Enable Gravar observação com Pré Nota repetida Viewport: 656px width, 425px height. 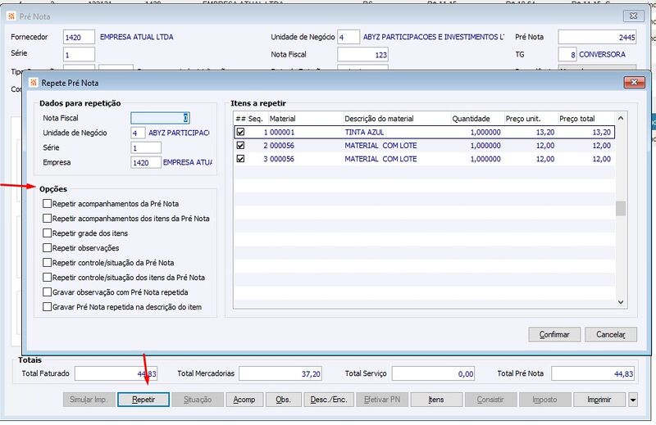coord(48,292)
